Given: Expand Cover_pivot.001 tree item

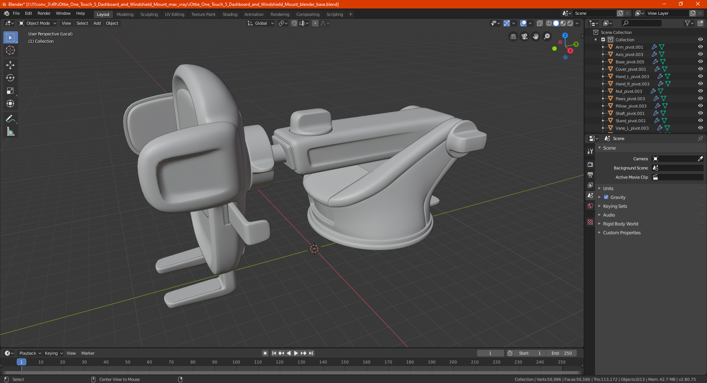Looking at the screenshot, I should click(603, 69).
